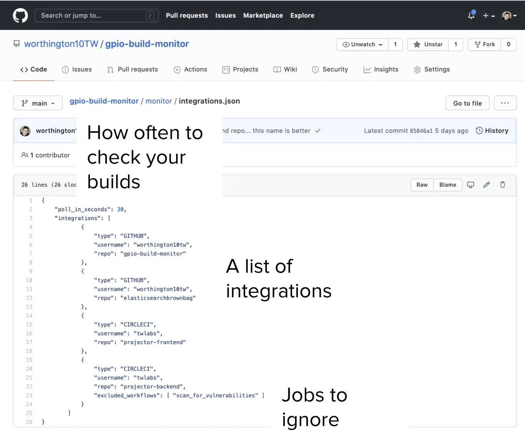
Task: Open the three-dots more options menu
Action: pos(505,103)
